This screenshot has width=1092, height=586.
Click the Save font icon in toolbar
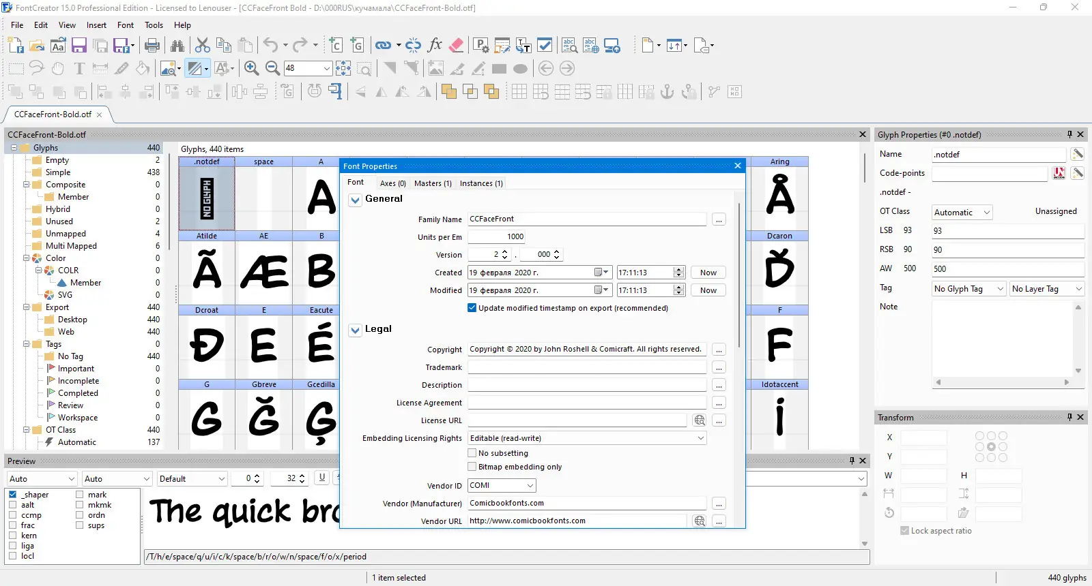79,46
